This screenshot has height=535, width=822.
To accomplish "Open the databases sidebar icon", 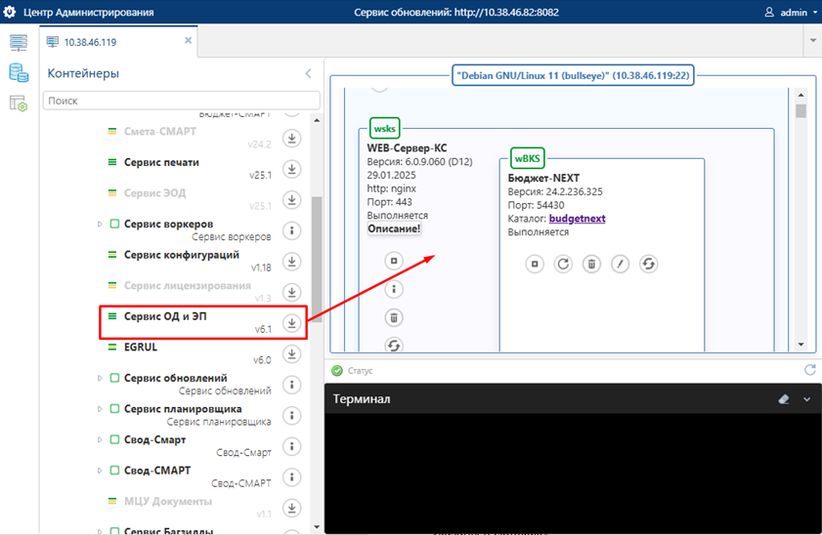I will click(x=19, y=73).
